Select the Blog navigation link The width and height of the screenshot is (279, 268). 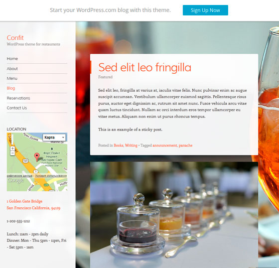[11, 88]
